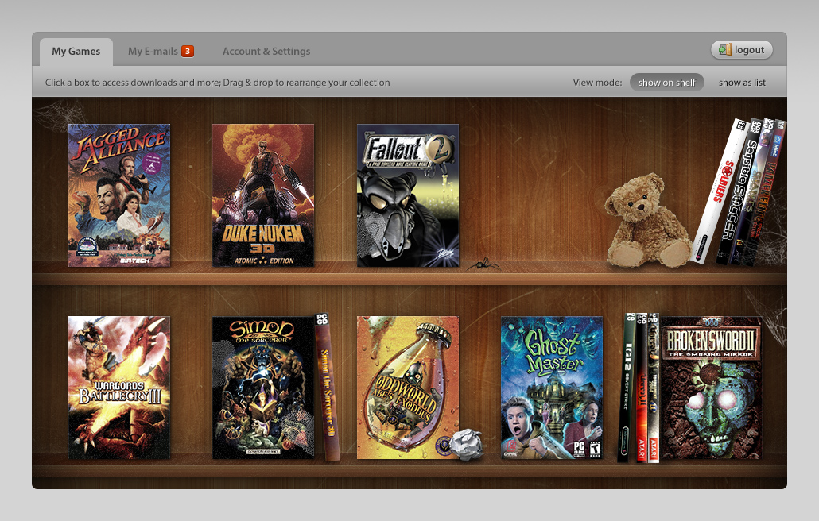Select the Broken Sword II game box
Image resolution: width=819 pixels, height=521 pixels.
[711, 388]
